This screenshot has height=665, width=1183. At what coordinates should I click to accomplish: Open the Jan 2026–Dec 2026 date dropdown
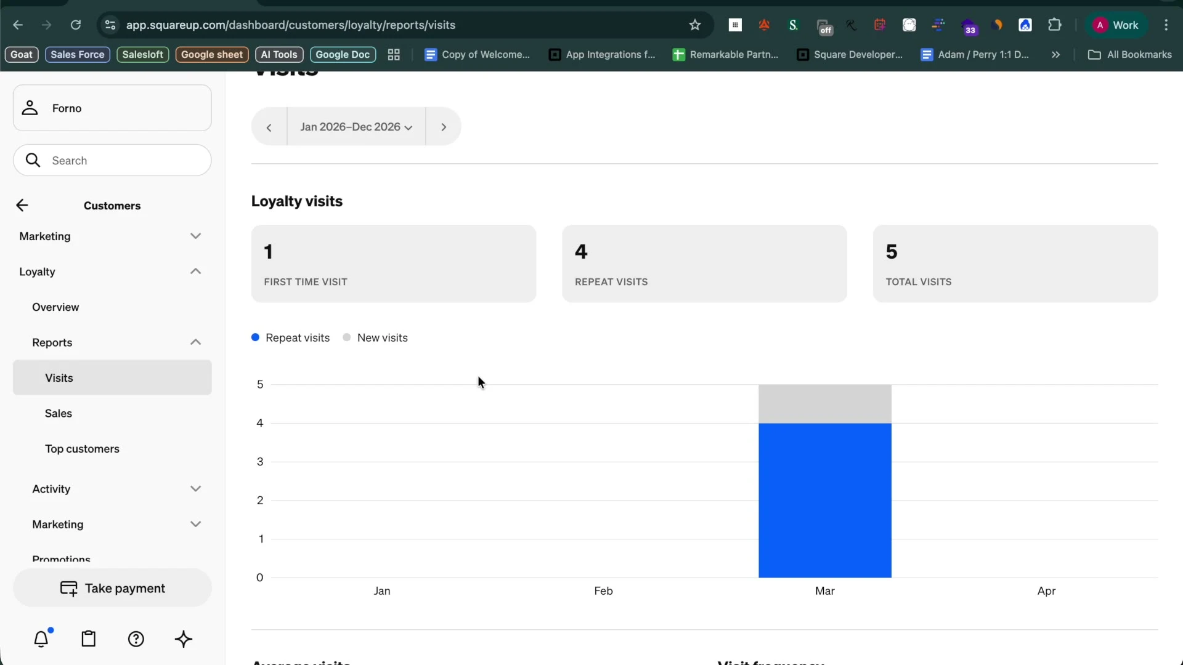356,127
